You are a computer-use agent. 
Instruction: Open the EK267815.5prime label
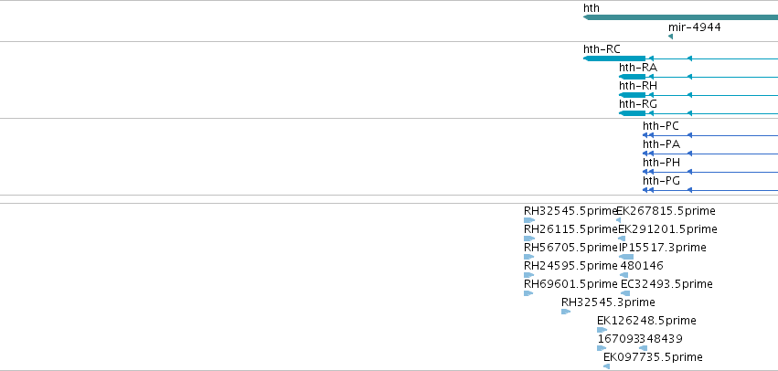(666, 211)
